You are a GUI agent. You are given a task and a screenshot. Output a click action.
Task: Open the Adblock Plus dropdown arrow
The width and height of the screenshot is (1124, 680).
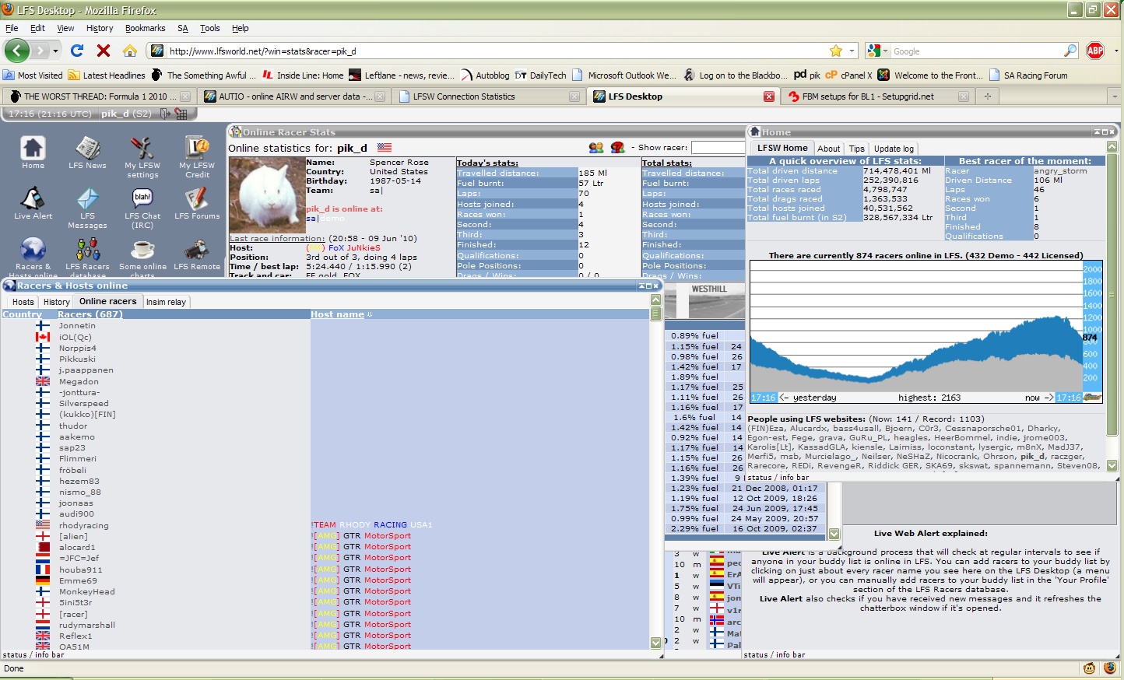tap(1116, 51)
